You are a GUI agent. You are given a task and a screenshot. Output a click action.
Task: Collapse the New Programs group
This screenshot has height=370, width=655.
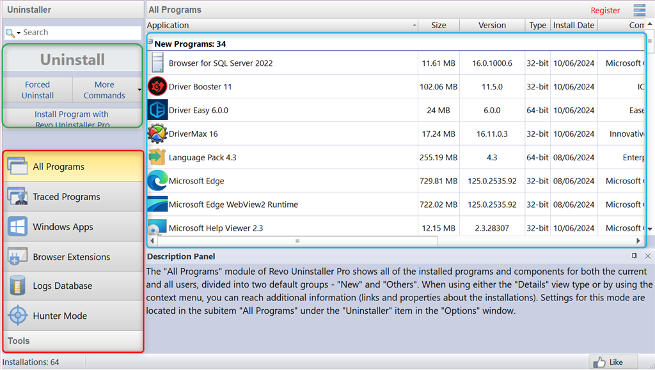click(150, 42)
